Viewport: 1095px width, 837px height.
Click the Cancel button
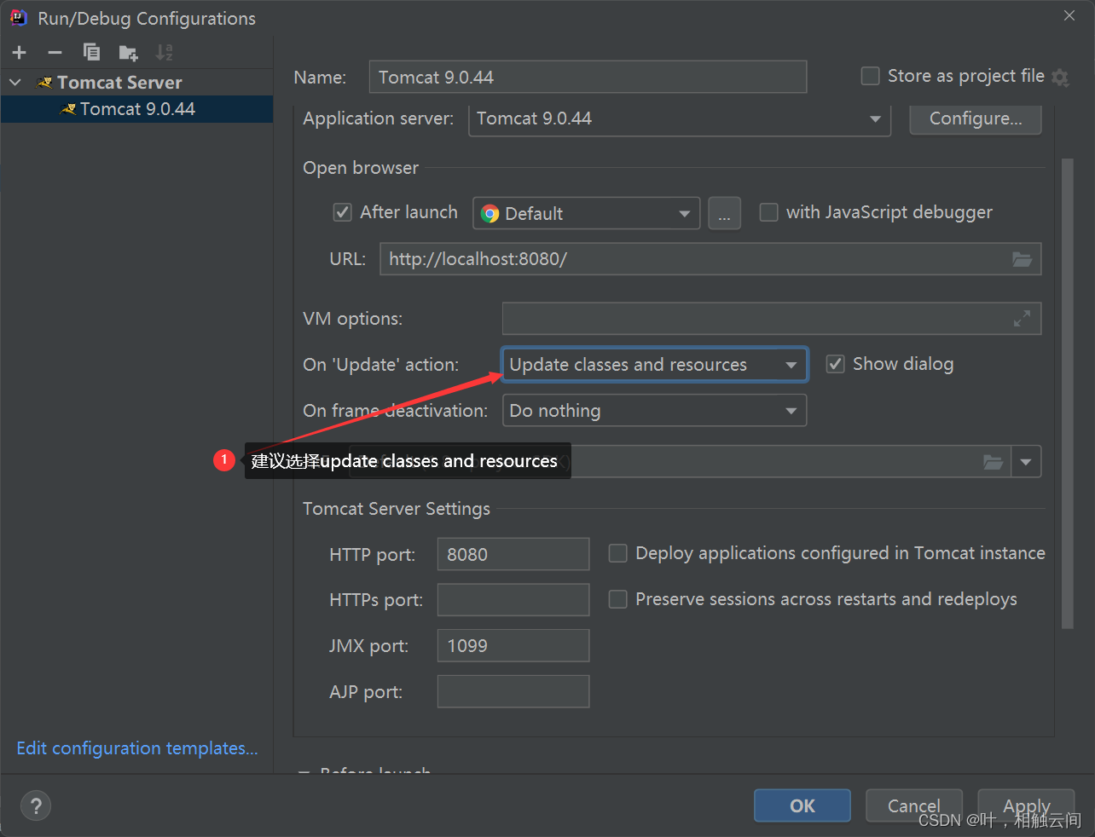pos(914,805)
